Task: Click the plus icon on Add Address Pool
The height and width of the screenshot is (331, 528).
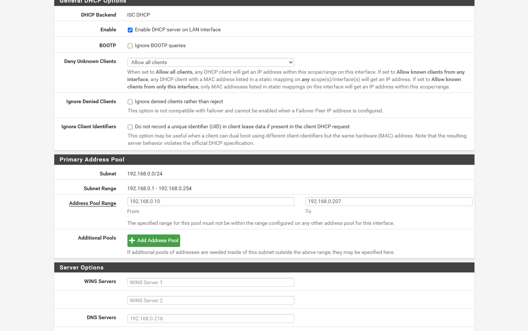Action: [132, 241]
